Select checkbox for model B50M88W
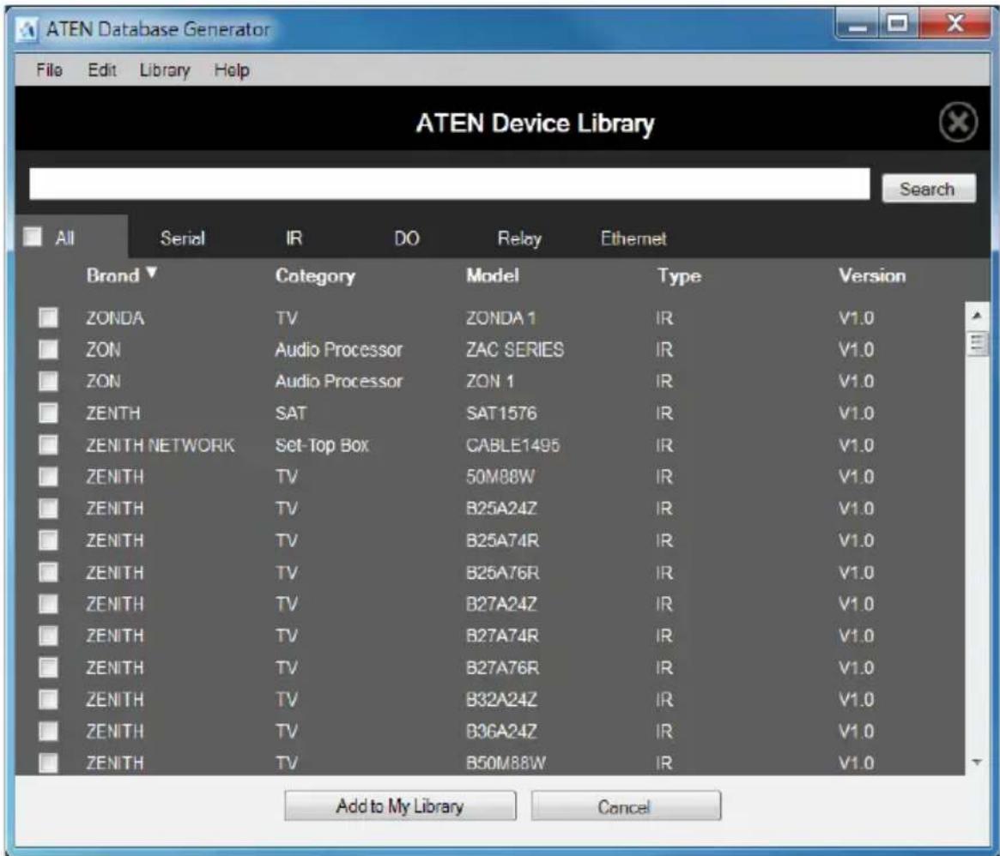The width and height of the screenshot is (1000, 856). [48, 763]
